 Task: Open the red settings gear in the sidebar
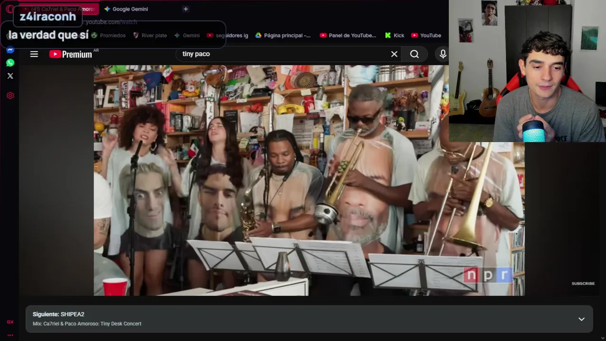pos(10,96)
